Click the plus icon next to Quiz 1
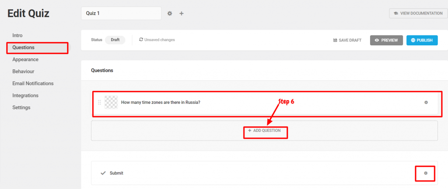Image resolution: width=448 pixels, height=189 pixels. pyautogui.click(x=182, y=14)
